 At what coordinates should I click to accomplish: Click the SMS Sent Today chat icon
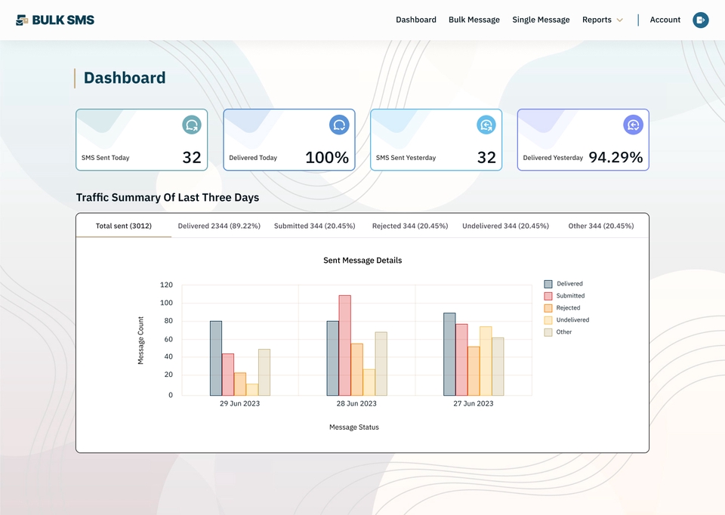191,125
